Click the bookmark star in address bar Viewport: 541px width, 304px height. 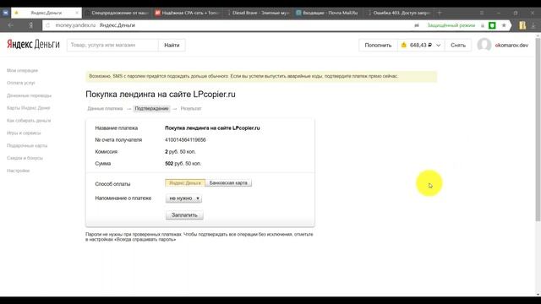click(x=504, y=25)
